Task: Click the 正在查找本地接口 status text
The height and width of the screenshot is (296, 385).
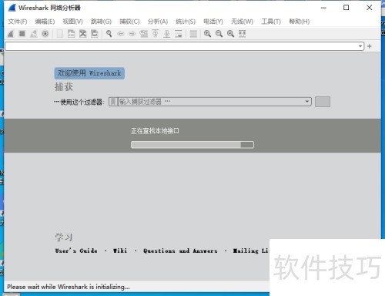Action: click(155, 131)
